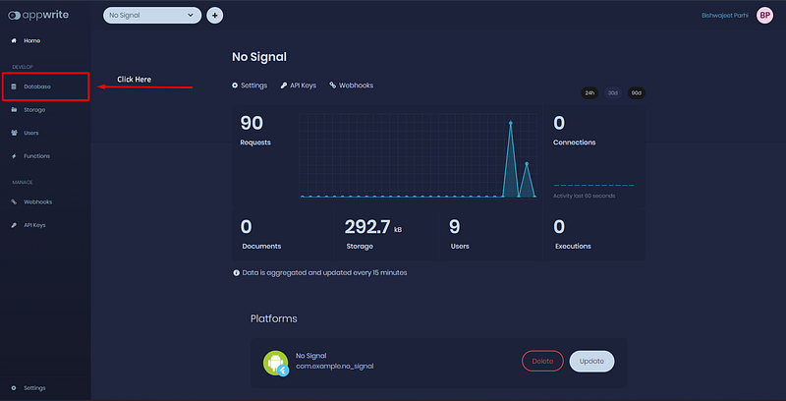This screenshot has height=401, width=786.
Task: Click the Database icon in sidebar
Action: (x=14, y=86)
